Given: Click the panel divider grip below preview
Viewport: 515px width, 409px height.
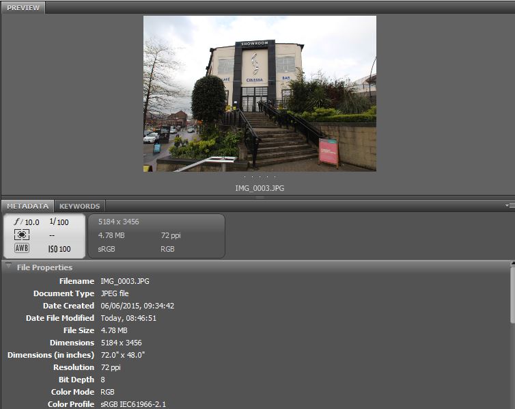Looking at the screenshot, I should [x=260, y=197].
